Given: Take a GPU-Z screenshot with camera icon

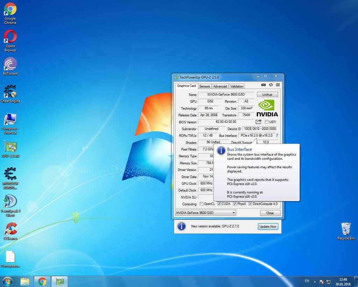Looking at the screenshot, I should [x=263, y=85].
